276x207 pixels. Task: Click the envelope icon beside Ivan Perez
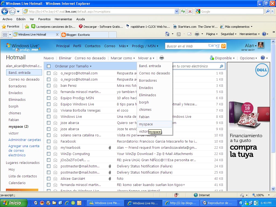pos(55,86)
